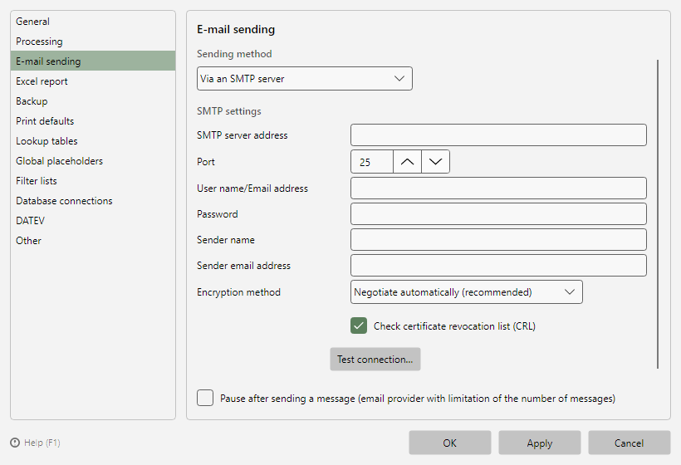Click the SMTP server address field
This screenshot has width=681, height=465.
tap(498, 135)
